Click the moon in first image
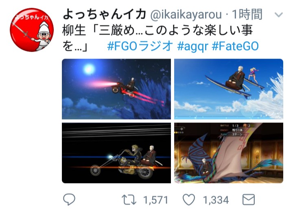The width and height of the screenshot is (293, 210). point(89,69)
